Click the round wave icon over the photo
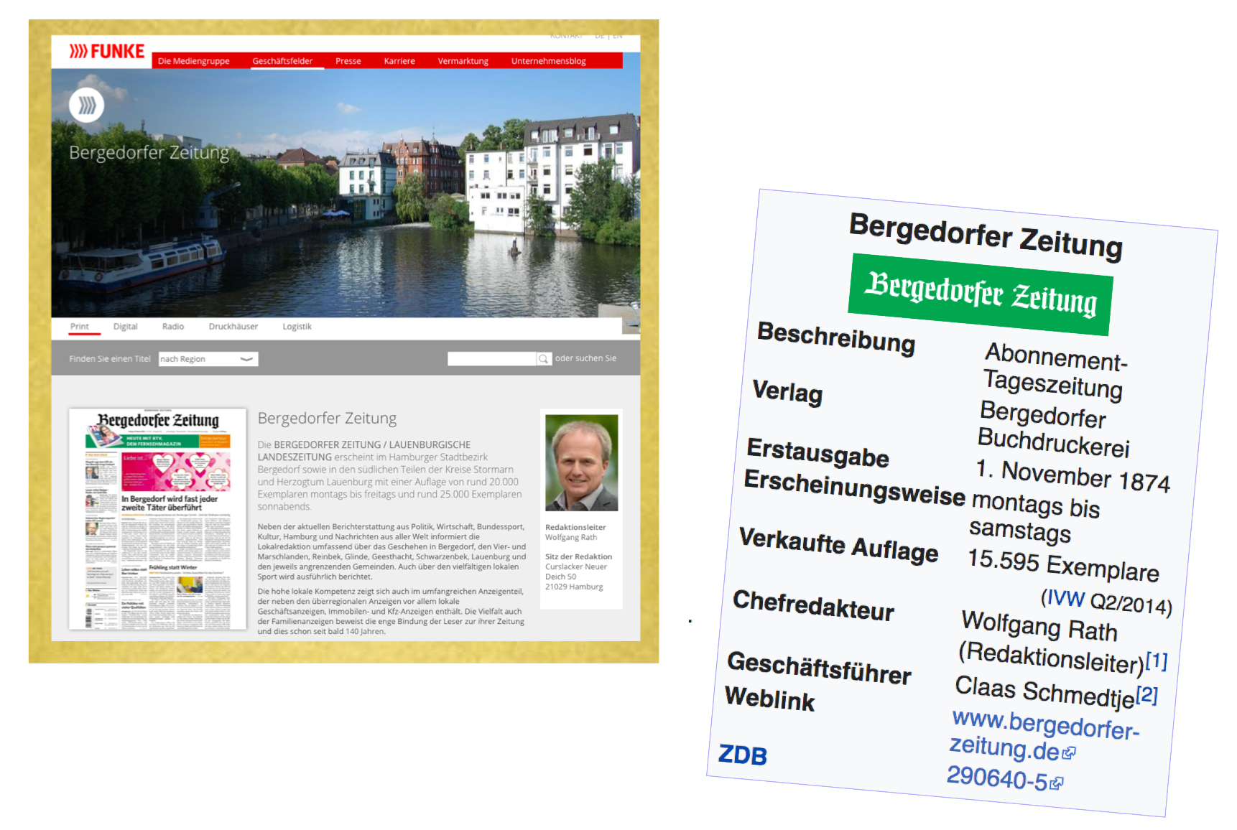This screenshot has width=1237, height=830. point(87,106)
